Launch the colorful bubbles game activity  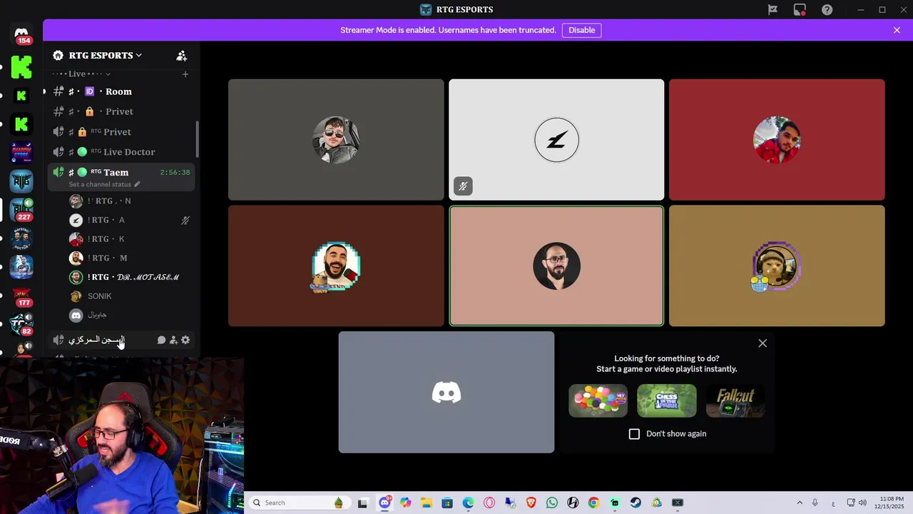tap(598, 400)
